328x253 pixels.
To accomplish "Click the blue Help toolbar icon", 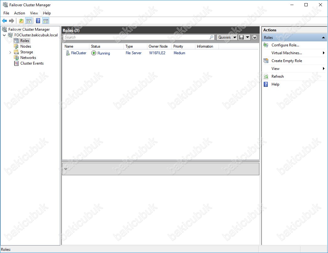I will [x=38, y=21].
